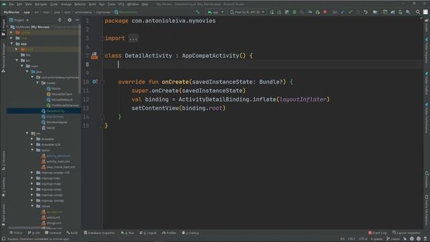Click the Profile app icon

tap(310, 12)
